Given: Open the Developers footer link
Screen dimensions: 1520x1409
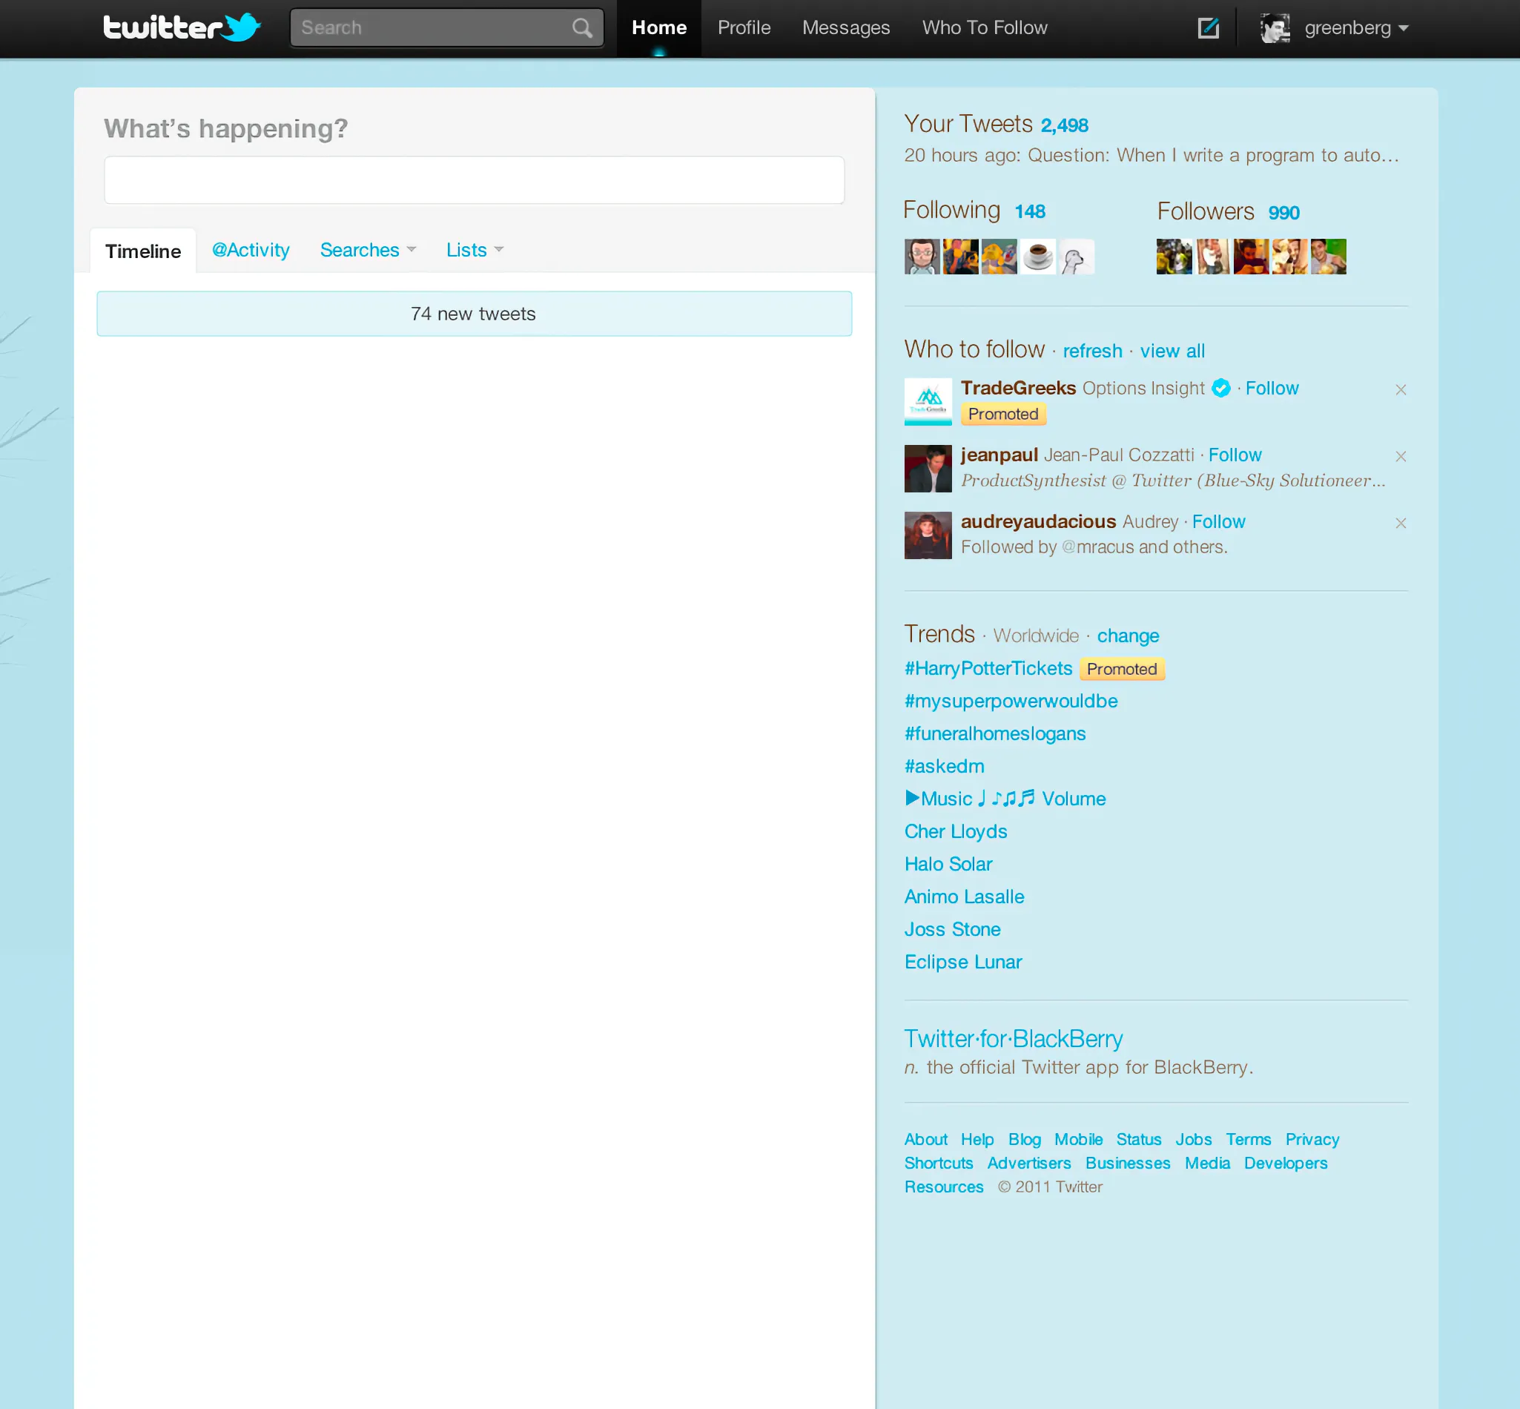Looking at the screenshot, I should click(1285, 1163).
